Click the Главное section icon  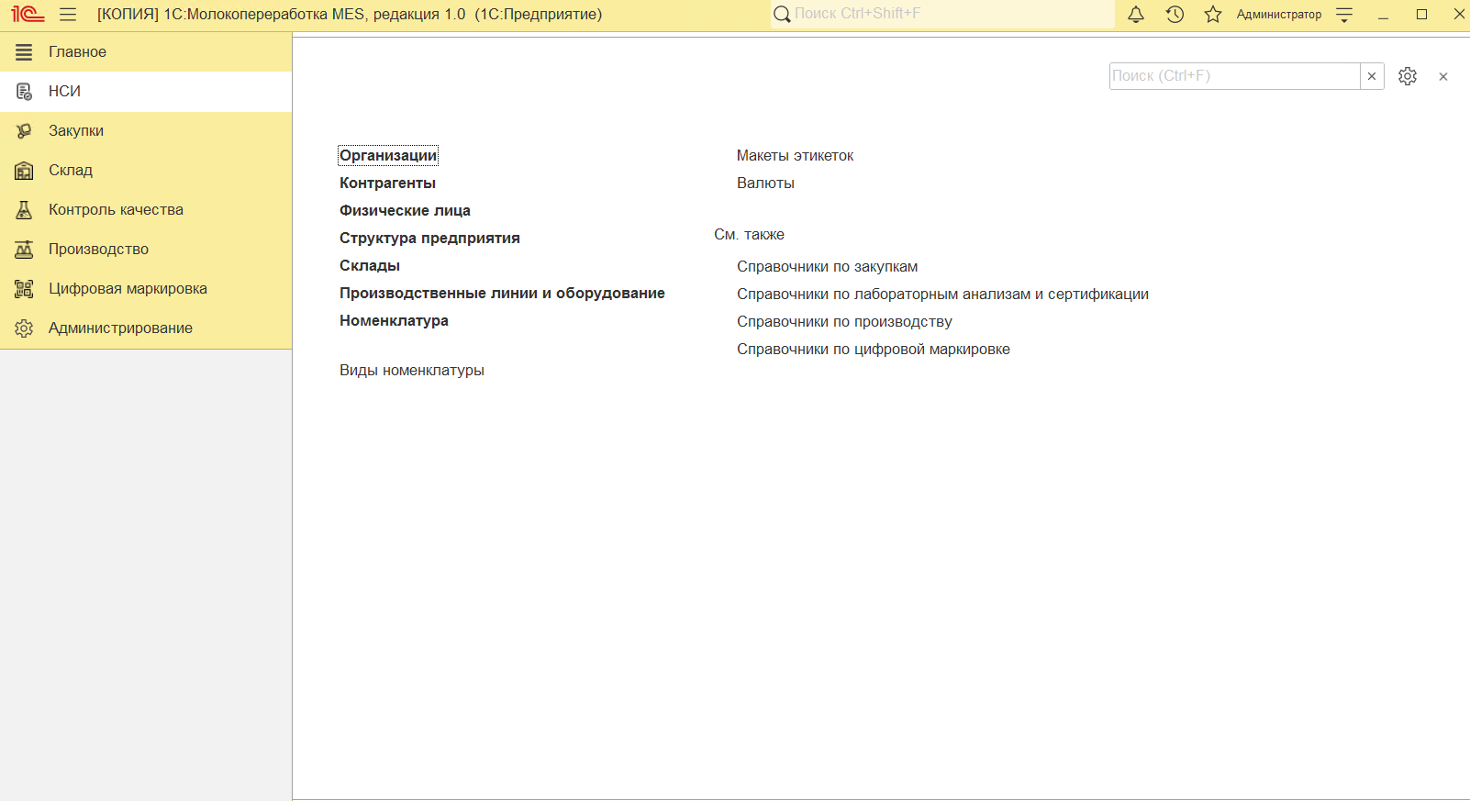(24, 52)
